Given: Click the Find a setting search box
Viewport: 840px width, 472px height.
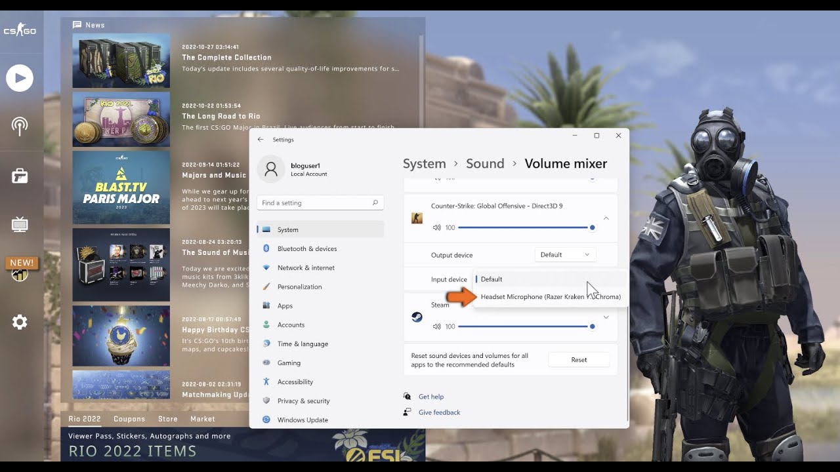Looking at the screenshot, I should click(320, 203).
